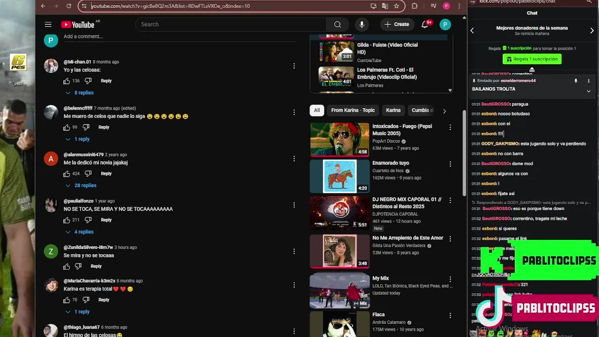The height and width of the screenshot is (337, 599).
Task: Like the alanmussini6479 comment with 424 likes
Action: [x=66, y=174]
